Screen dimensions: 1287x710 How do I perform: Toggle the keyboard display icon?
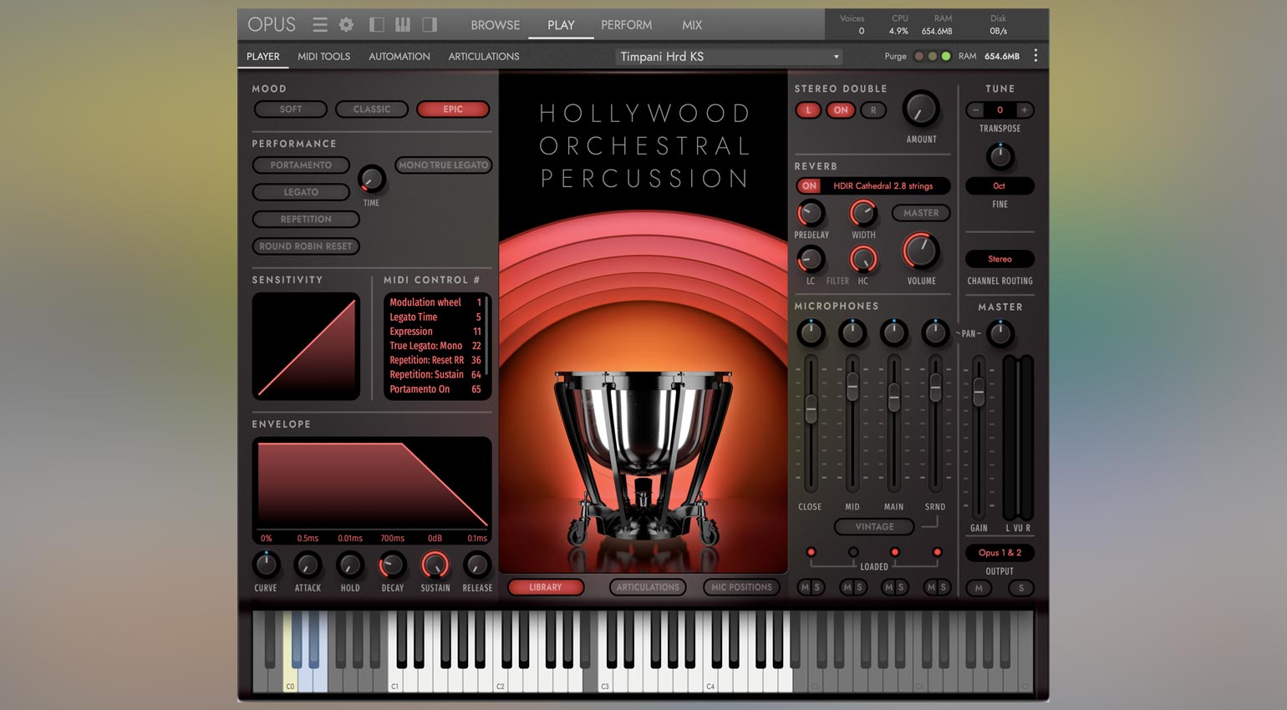(x=403, y=25)
